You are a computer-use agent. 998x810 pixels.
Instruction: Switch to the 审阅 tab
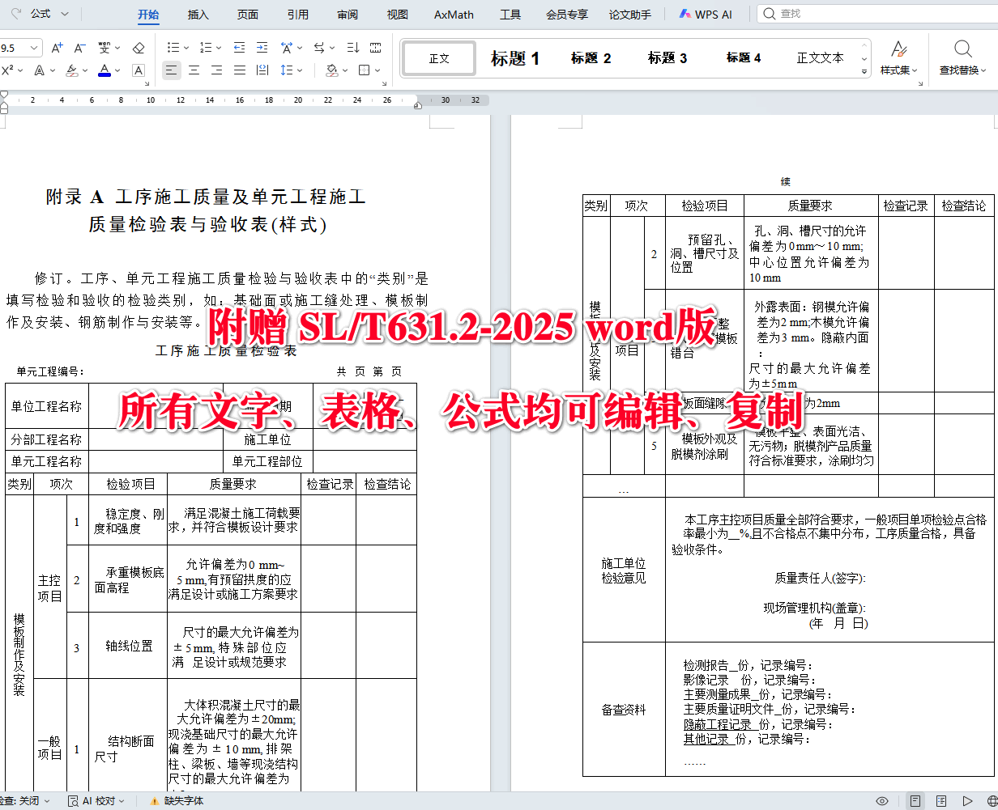348,15
